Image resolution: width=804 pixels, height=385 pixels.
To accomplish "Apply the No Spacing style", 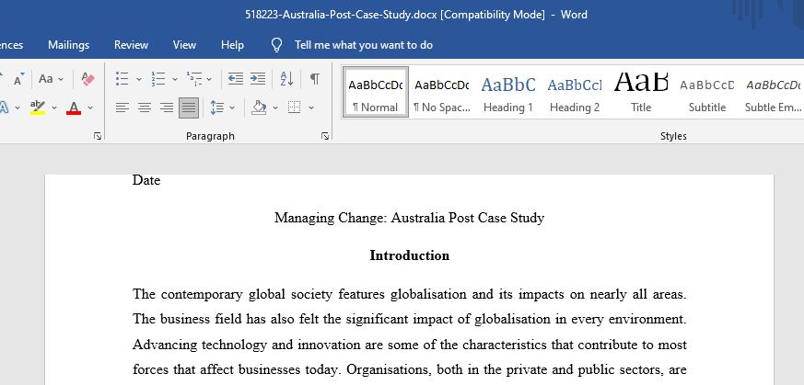I will coord(442,92).
